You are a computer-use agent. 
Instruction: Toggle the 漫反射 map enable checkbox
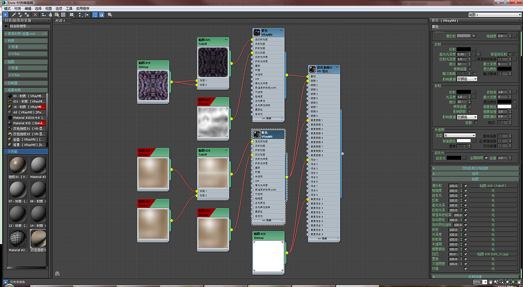(x=466, y=186)
